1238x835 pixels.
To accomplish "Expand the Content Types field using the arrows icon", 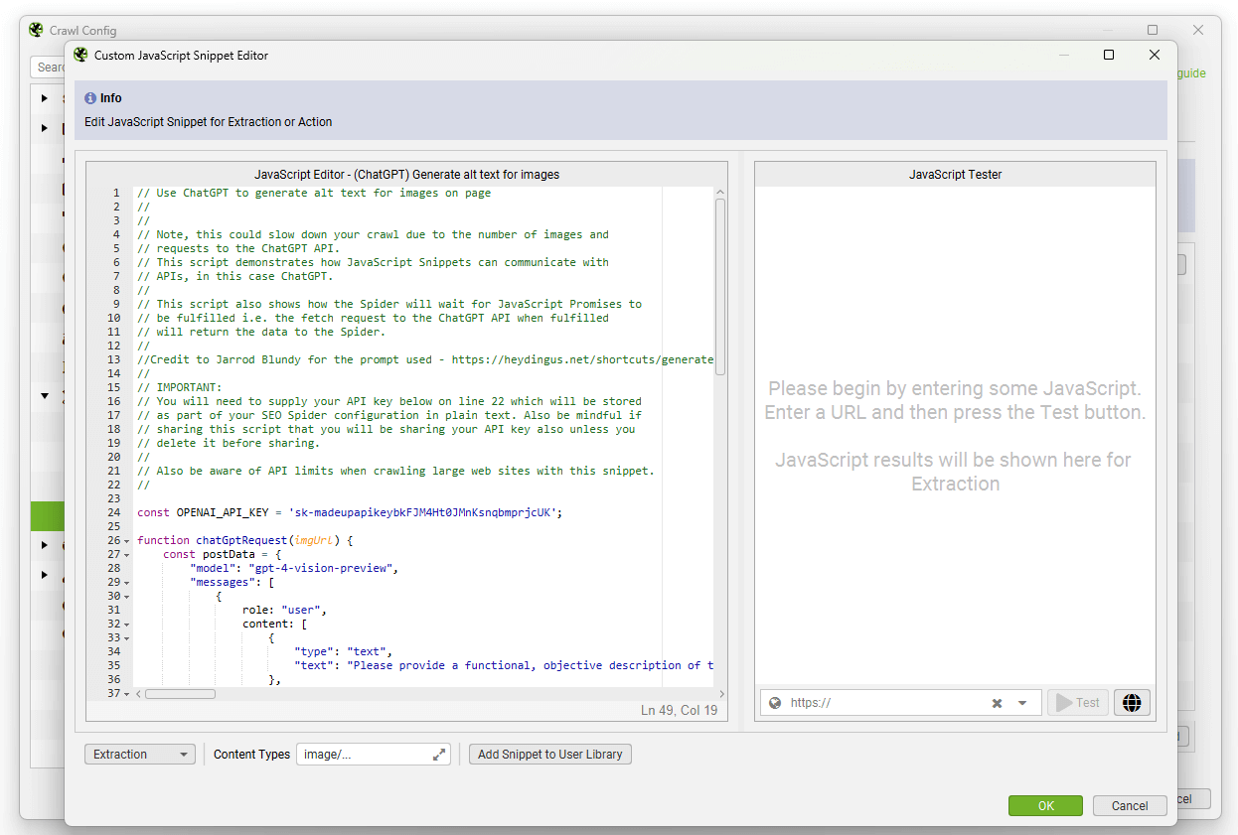I will [439, 755].
